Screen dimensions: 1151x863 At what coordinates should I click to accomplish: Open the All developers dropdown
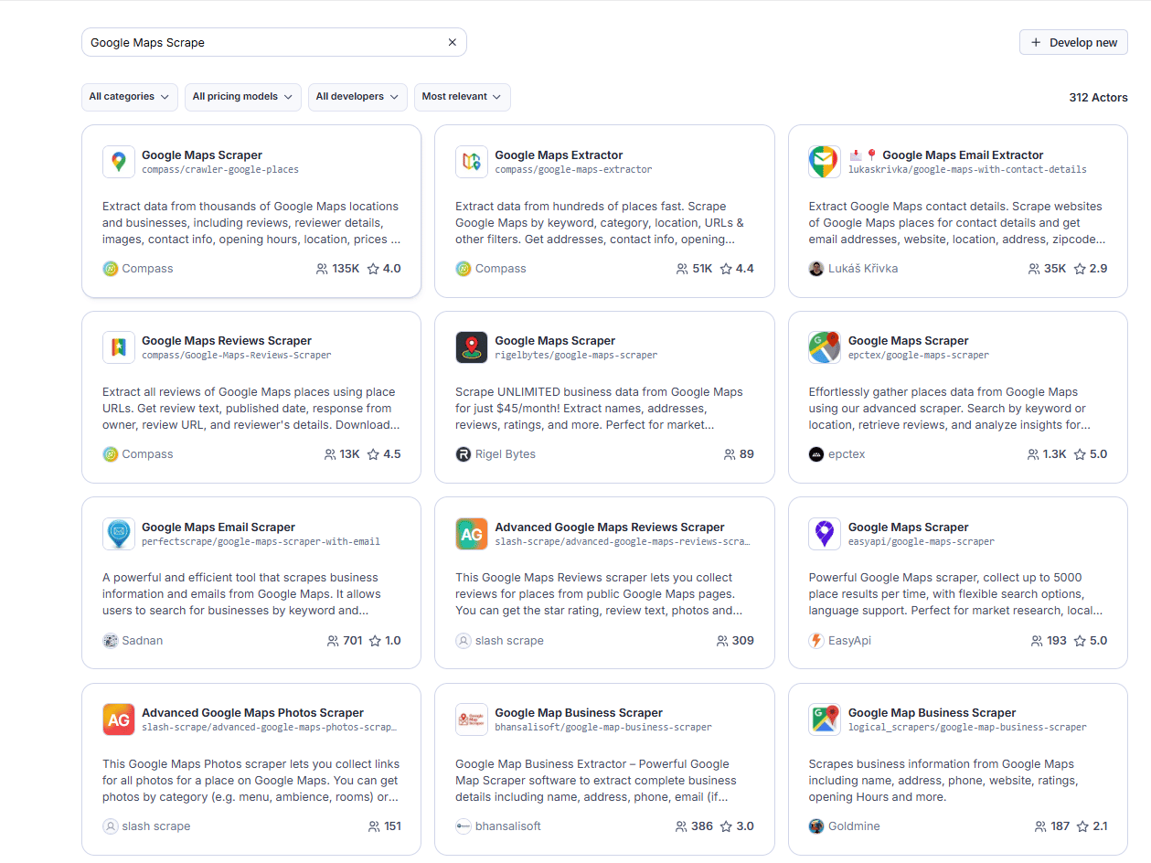click(x=358, y=97)
